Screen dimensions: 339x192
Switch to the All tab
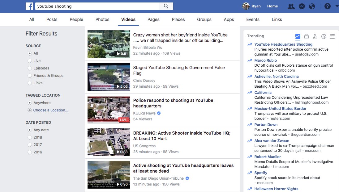click(x=32, y=19)
